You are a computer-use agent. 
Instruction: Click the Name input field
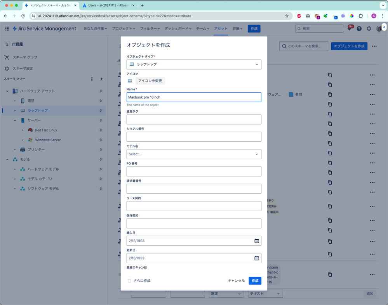click(x=194, y=97)
